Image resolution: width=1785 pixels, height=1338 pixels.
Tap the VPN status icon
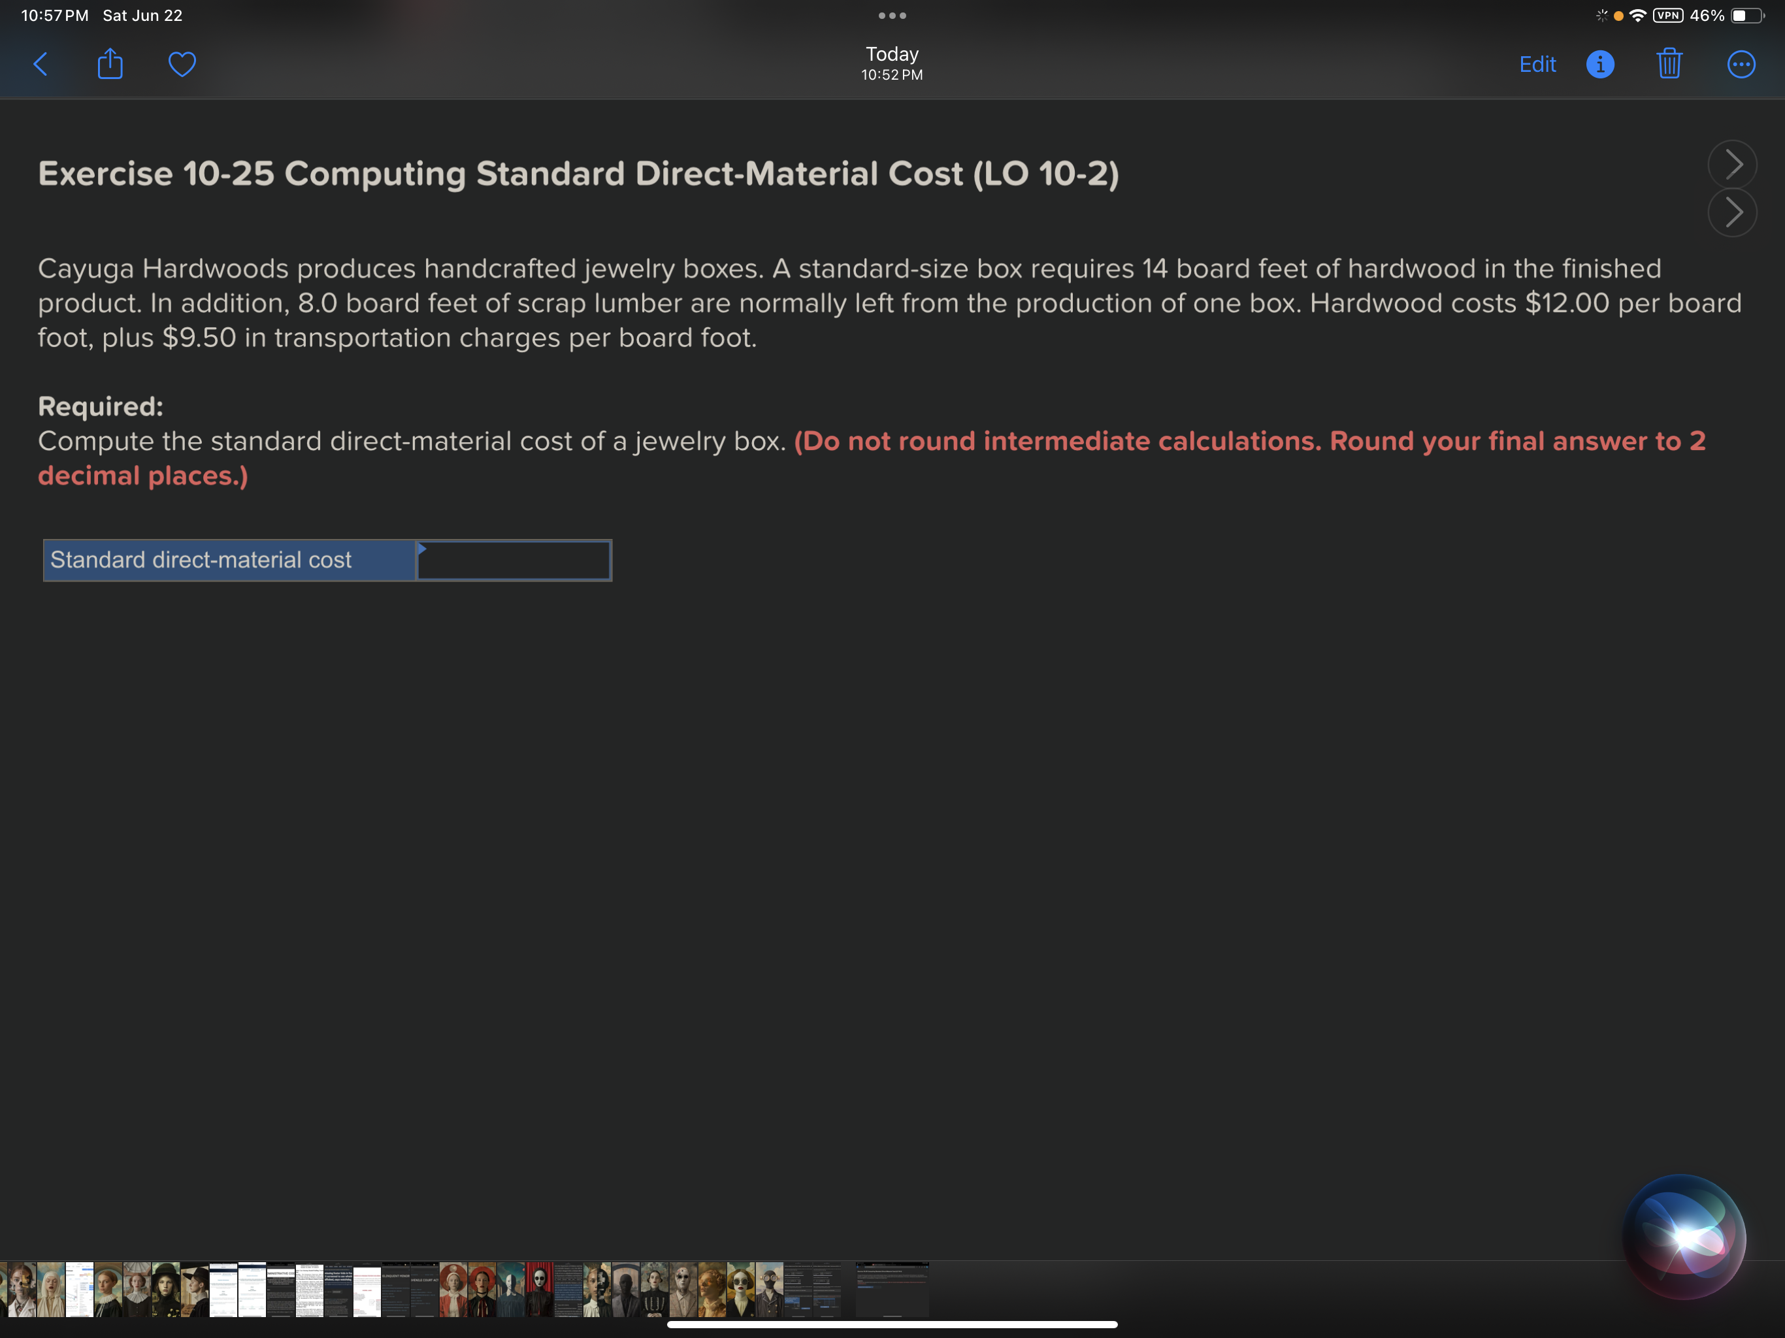[x=1667, y=15]
